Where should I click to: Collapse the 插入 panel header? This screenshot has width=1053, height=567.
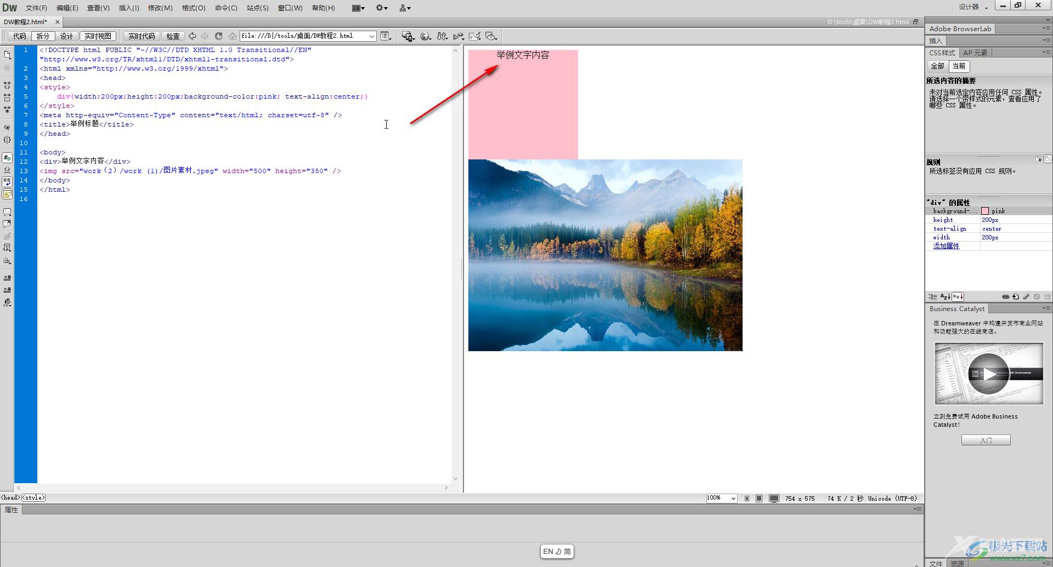[x=936, y=41]
